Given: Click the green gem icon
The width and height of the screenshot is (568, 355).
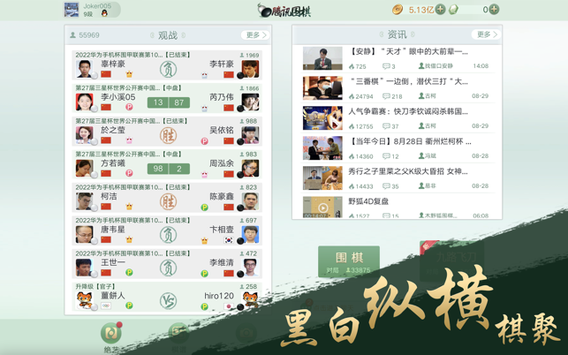Looking at the screenshot, I should (453, 10).
